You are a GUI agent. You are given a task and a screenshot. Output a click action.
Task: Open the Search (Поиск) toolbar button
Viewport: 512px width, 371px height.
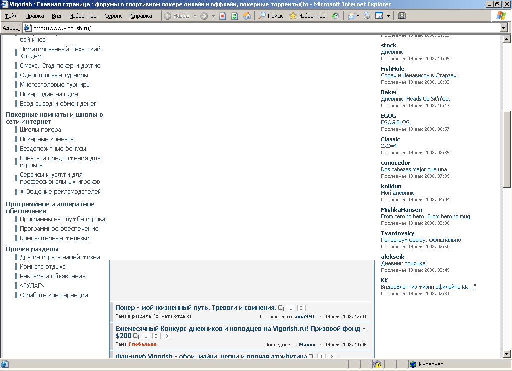pyautogui.click(x=270, y=16)
